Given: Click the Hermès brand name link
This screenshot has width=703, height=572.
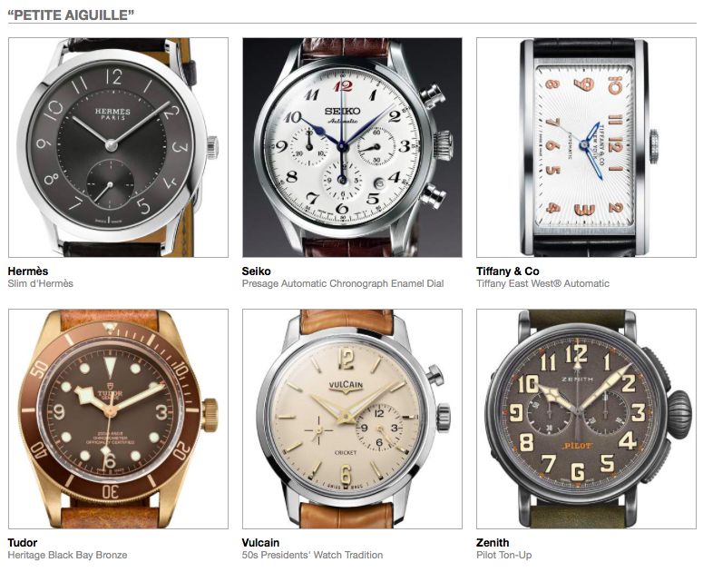Looking at the screenshot, I should pos(28,271).
